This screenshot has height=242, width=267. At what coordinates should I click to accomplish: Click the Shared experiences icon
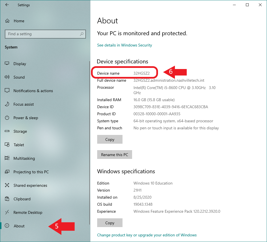point(7,185)
